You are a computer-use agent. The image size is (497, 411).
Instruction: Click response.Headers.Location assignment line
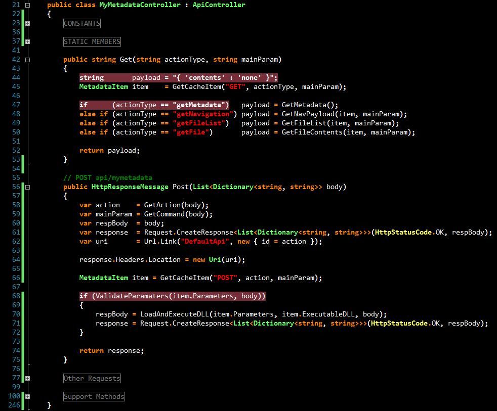pos(162,260)
